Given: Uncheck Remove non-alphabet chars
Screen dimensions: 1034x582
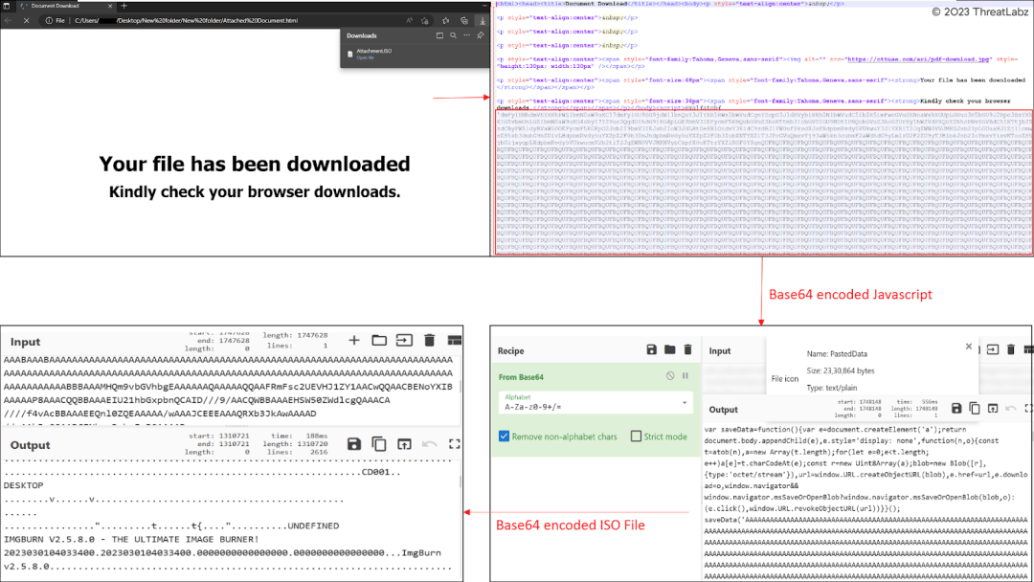Looking at the screenshot, I should pyautogui.click(x=505, y=436).
